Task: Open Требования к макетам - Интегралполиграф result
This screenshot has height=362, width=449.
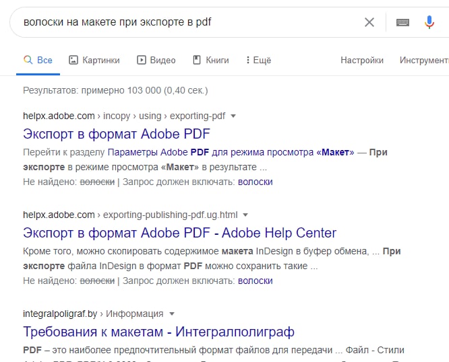Action: [158, 332]
